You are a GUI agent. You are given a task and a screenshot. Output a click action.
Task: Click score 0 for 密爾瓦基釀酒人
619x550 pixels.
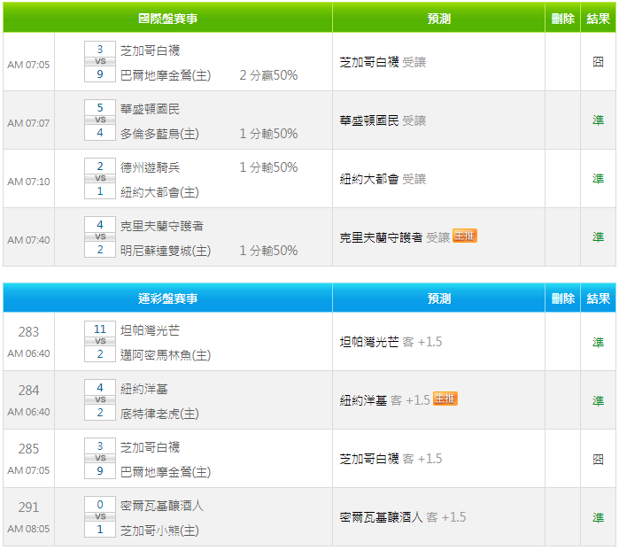(100, 504)
